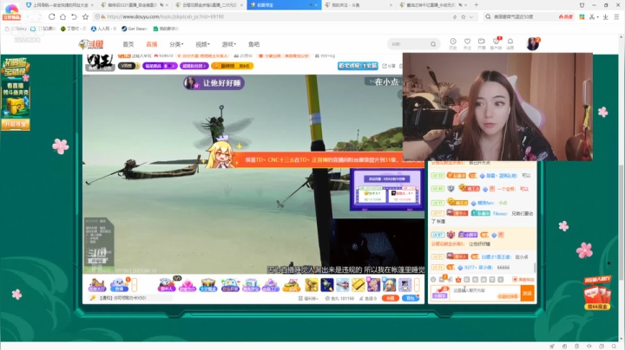Viewport: 625px width, 350px height.
Task: Open the client download icon with red badge
Action: pos(496,43)
